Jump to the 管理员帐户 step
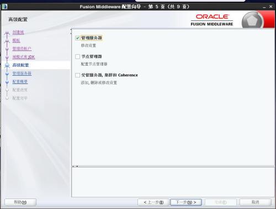The height and width of the screenshot is (209, 276). point(22,49)
